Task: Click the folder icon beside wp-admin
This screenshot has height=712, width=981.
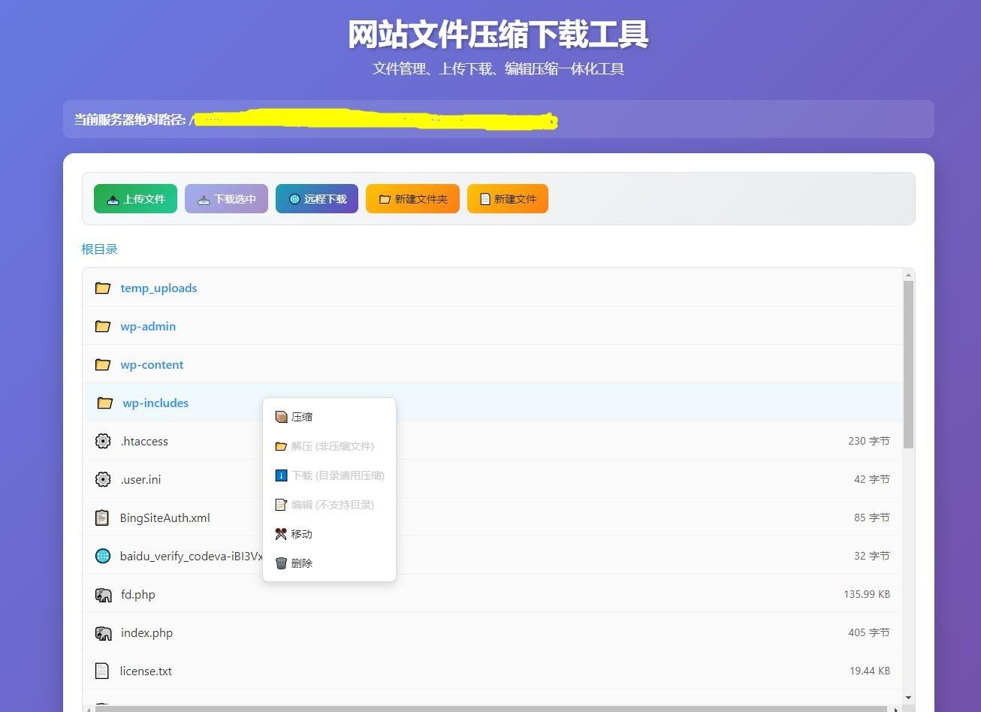Action: [x=103, y=327]
